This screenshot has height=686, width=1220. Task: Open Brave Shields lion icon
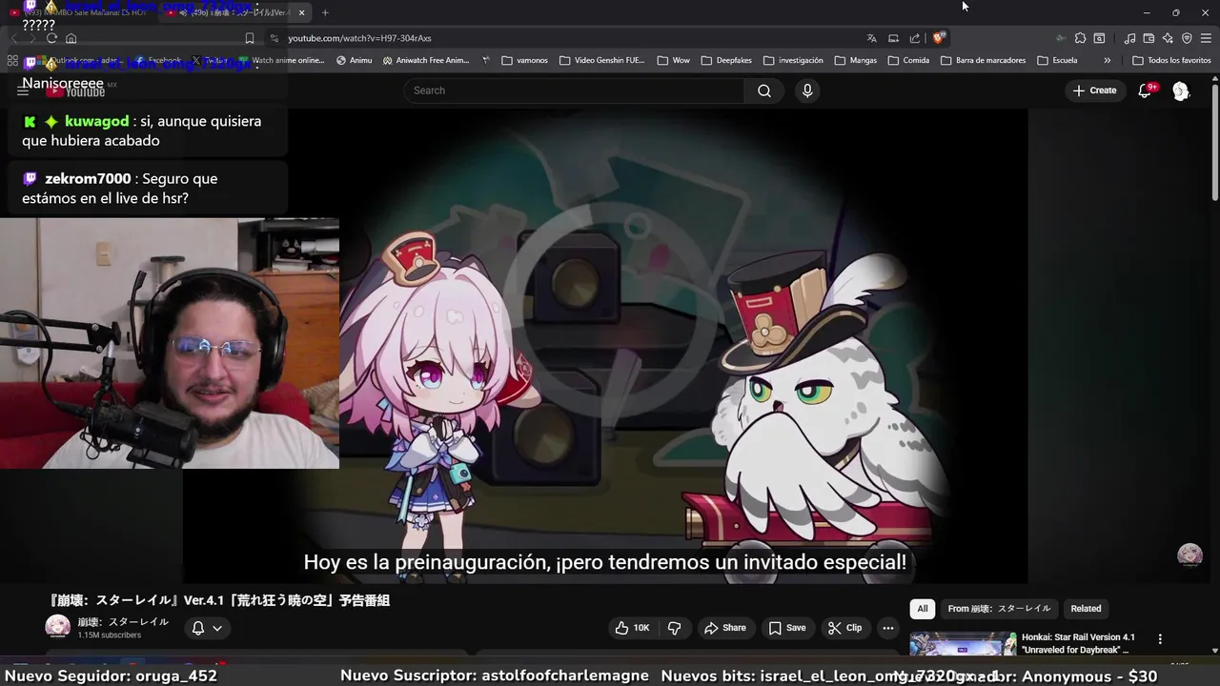(x=939, y=38)
